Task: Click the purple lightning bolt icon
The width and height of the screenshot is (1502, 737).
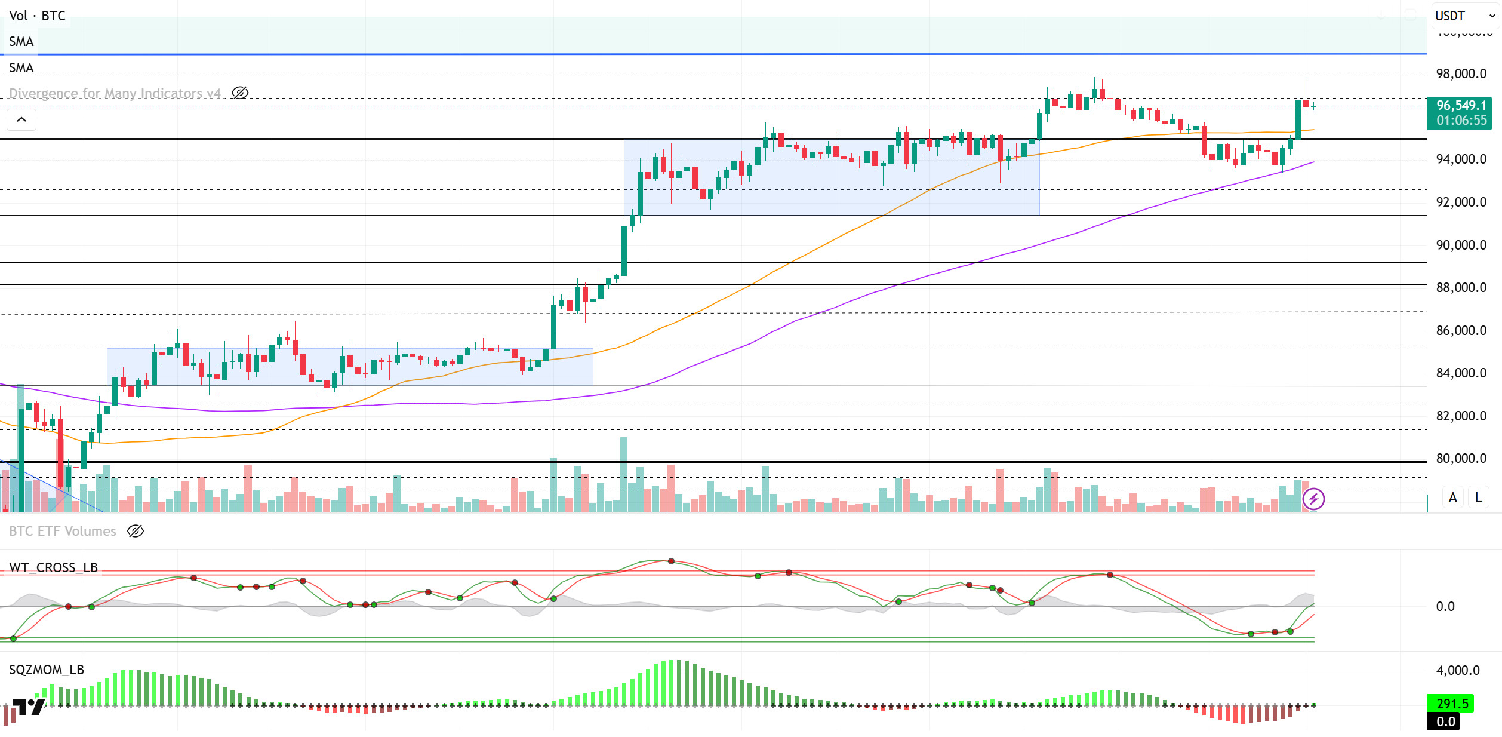Action: [x=1313, y=499]
